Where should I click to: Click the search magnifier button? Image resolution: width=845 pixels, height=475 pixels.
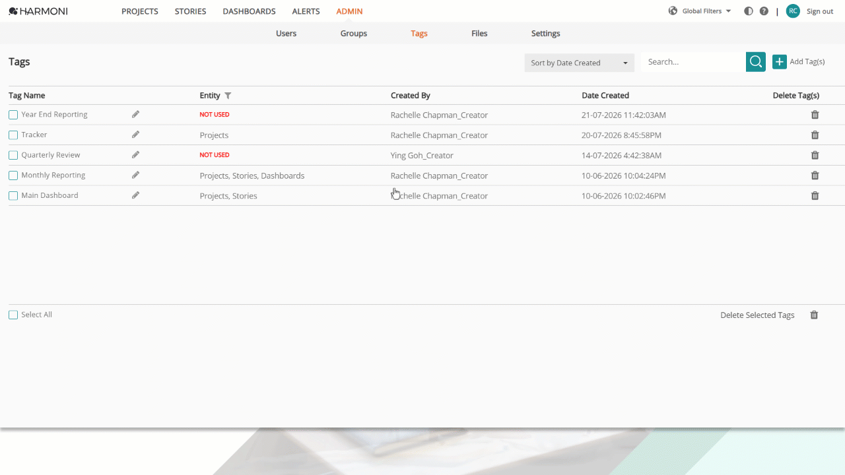coord(756,62)
